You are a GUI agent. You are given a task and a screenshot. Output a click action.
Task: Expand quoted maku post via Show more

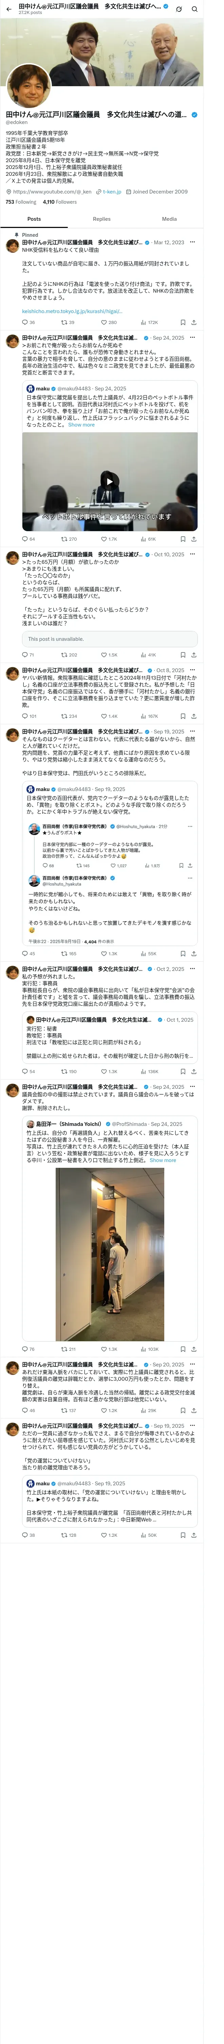[81, 424]
